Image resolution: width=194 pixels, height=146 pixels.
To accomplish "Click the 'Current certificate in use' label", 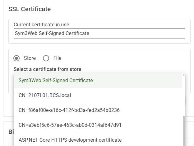I will (41, 25).
